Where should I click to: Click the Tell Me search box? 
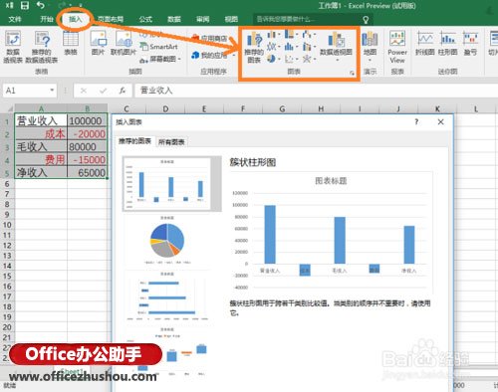click(312, 20)
